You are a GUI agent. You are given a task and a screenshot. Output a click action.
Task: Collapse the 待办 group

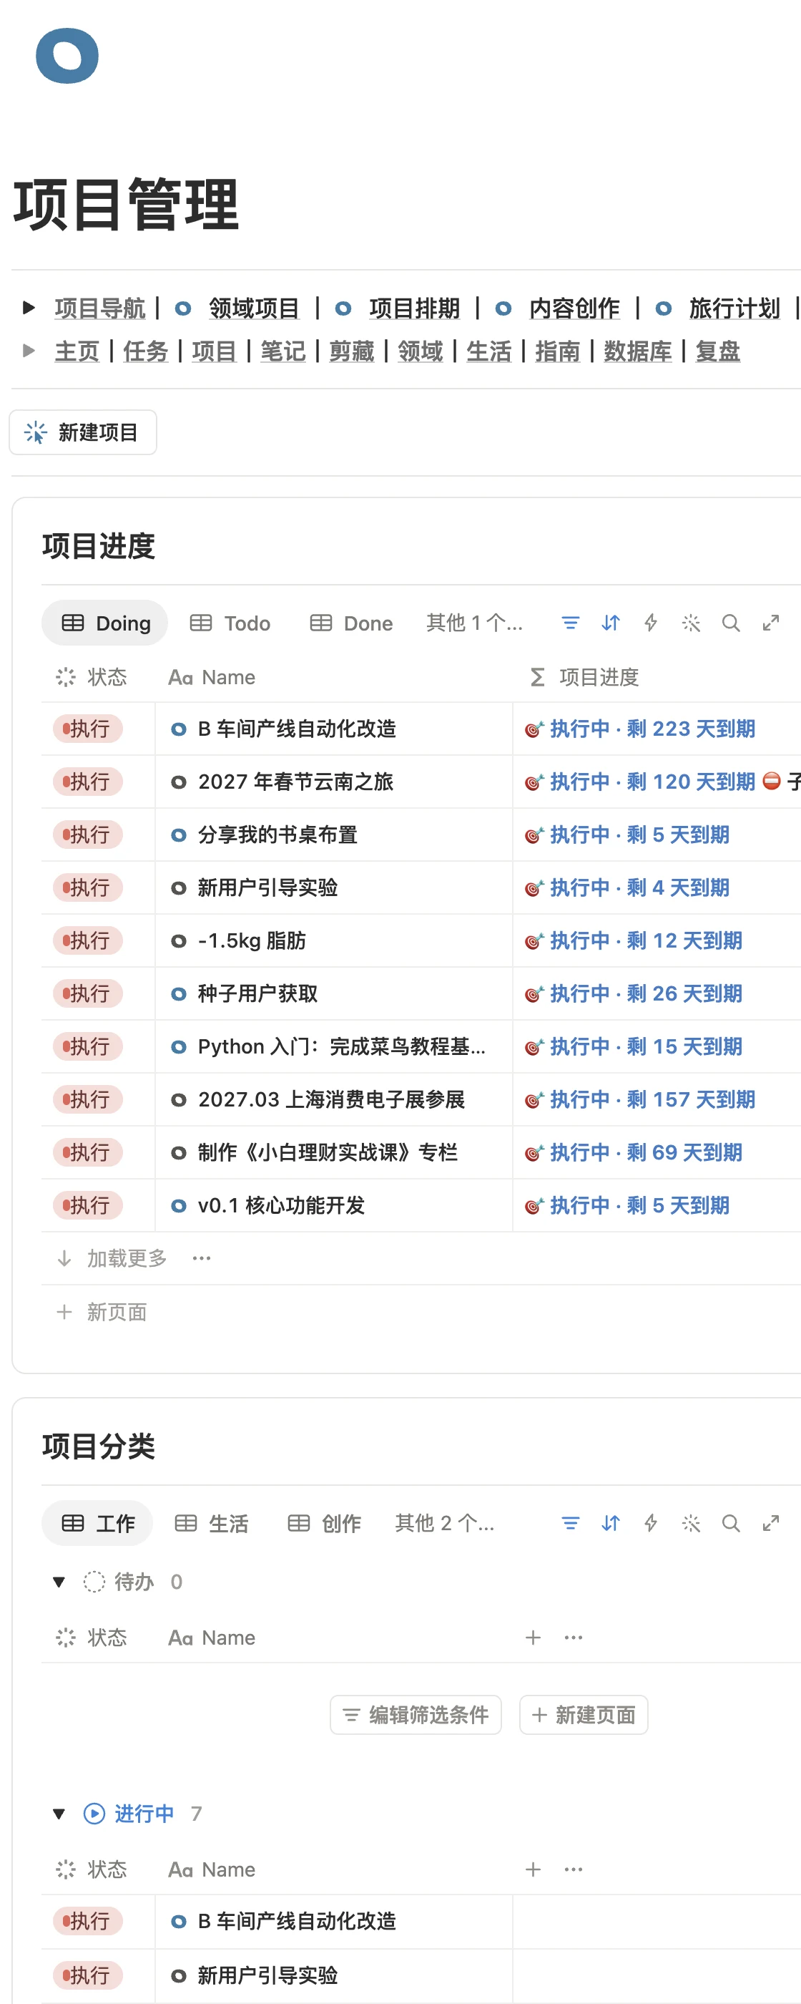coord(59,1582)
